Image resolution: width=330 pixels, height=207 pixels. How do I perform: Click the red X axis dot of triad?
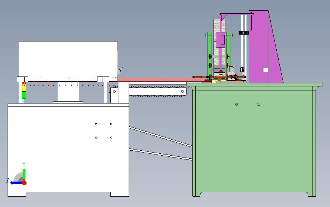click(24, 183)
